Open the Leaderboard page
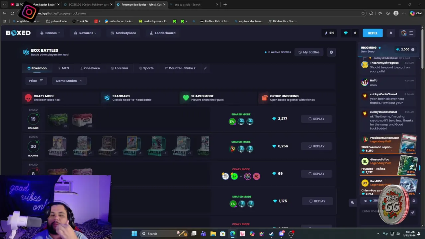 (x=163, y=33)
